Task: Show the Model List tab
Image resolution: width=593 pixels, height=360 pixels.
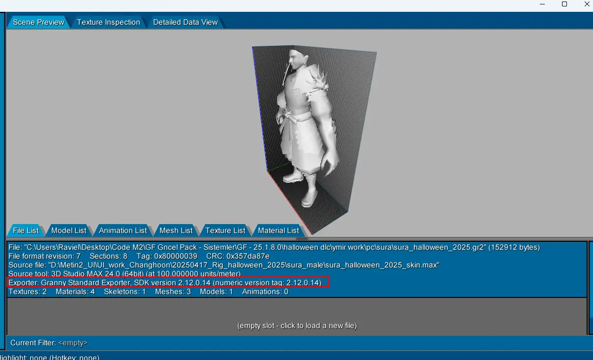Action: point(68,230)
